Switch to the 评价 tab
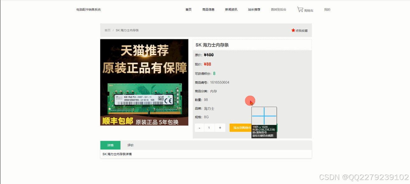The width and height of the screenshot is (410, 184). tap(130, 145)
